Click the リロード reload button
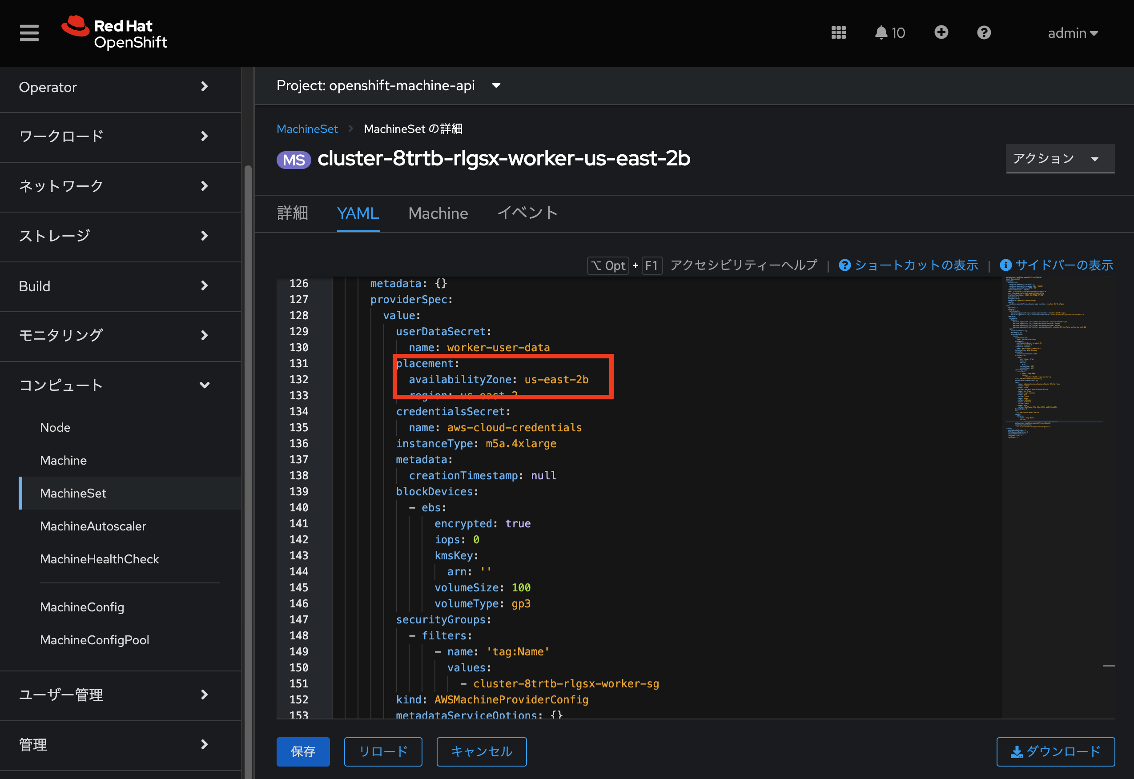This screenshot has width=1134, height=779. click(383, 751)
